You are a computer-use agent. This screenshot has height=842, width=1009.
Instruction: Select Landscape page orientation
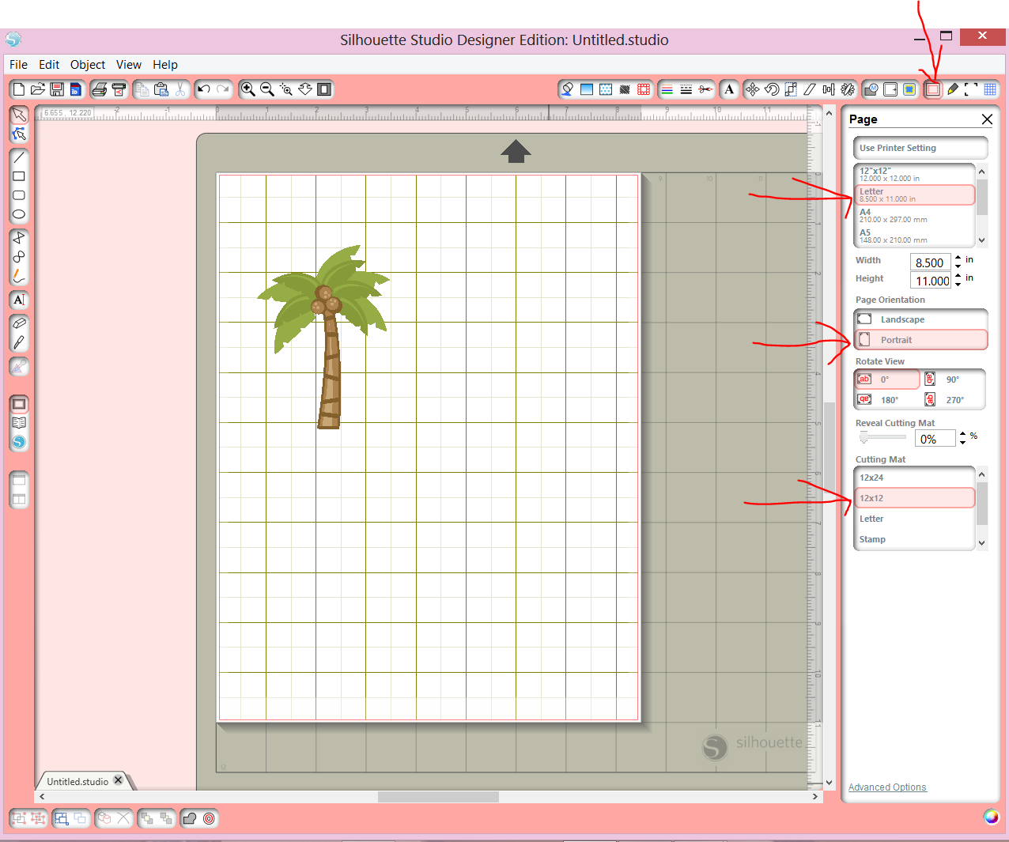coord(920,319)
